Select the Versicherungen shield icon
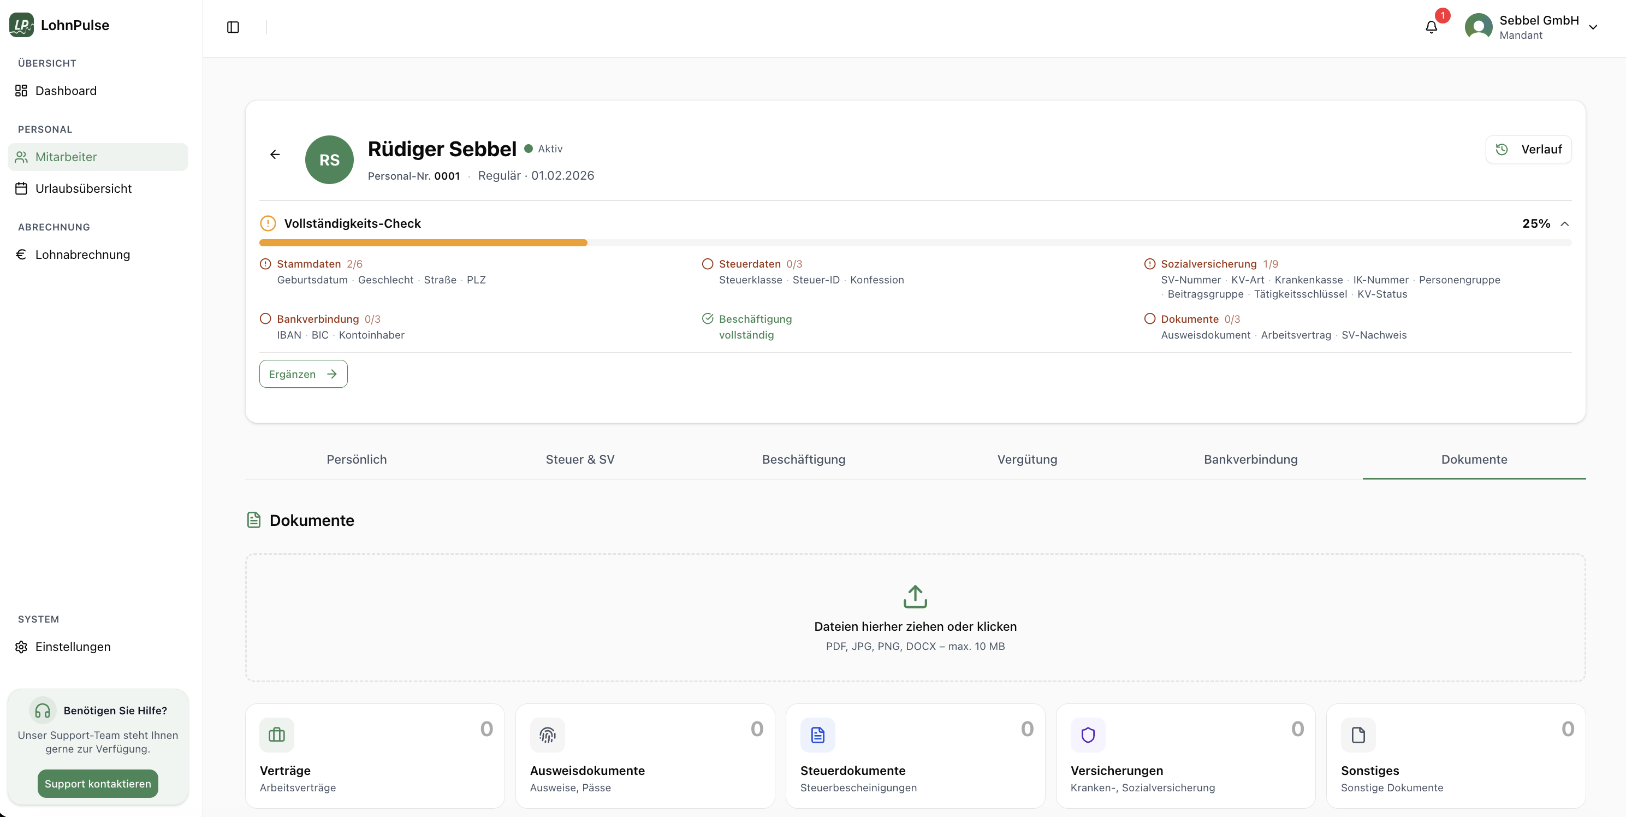The height and width of the screenshot is (817, 1626). [x=1088, y=735]
